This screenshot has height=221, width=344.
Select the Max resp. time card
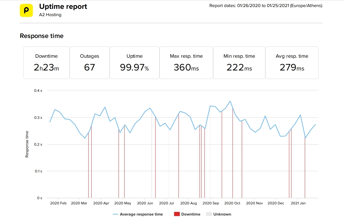tap(186, 62)
